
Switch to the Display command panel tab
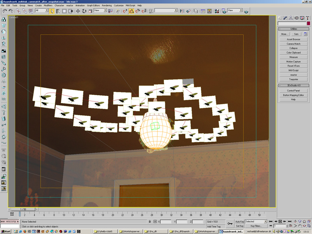[x=302, y=18]
